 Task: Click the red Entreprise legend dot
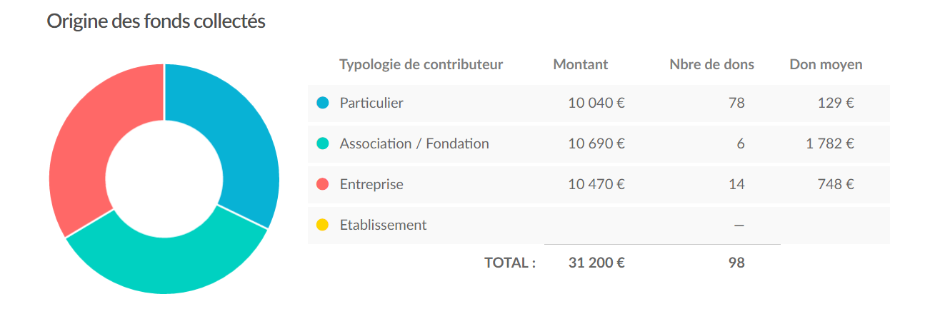coord(322,185)
